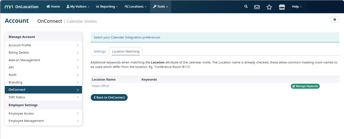Go to Home in the navbar
This screenshot has width=344, height=139.
pos(53,6)
